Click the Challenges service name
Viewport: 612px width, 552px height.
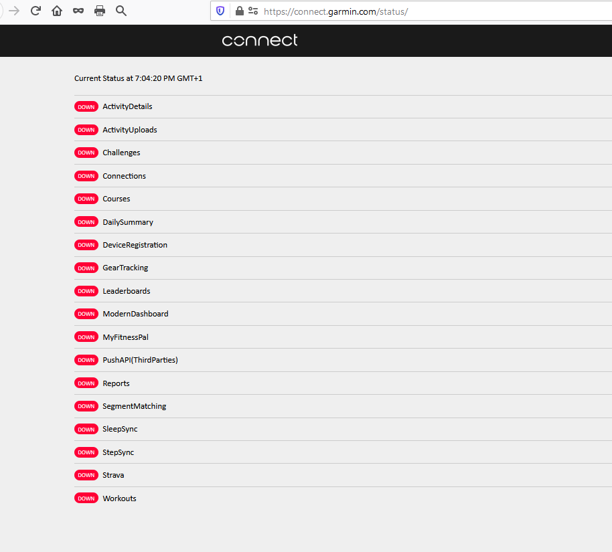click(x=121, y=153)
